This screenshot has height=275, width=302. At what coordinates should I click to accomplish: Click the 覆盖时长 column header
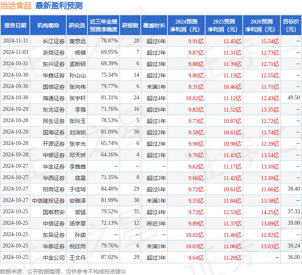click(x=154, y=25)
